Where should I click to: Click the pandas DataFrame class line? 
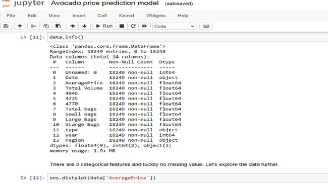107,46
